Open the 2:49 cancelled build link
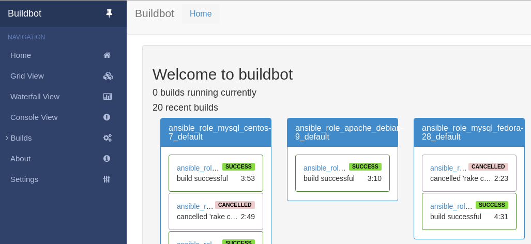 coord(195,206)
